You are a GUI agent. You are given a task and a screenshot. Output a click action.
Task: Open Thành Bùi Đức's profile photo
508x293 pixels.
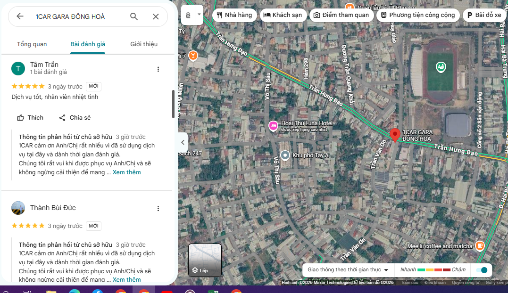tap(18, 208)
